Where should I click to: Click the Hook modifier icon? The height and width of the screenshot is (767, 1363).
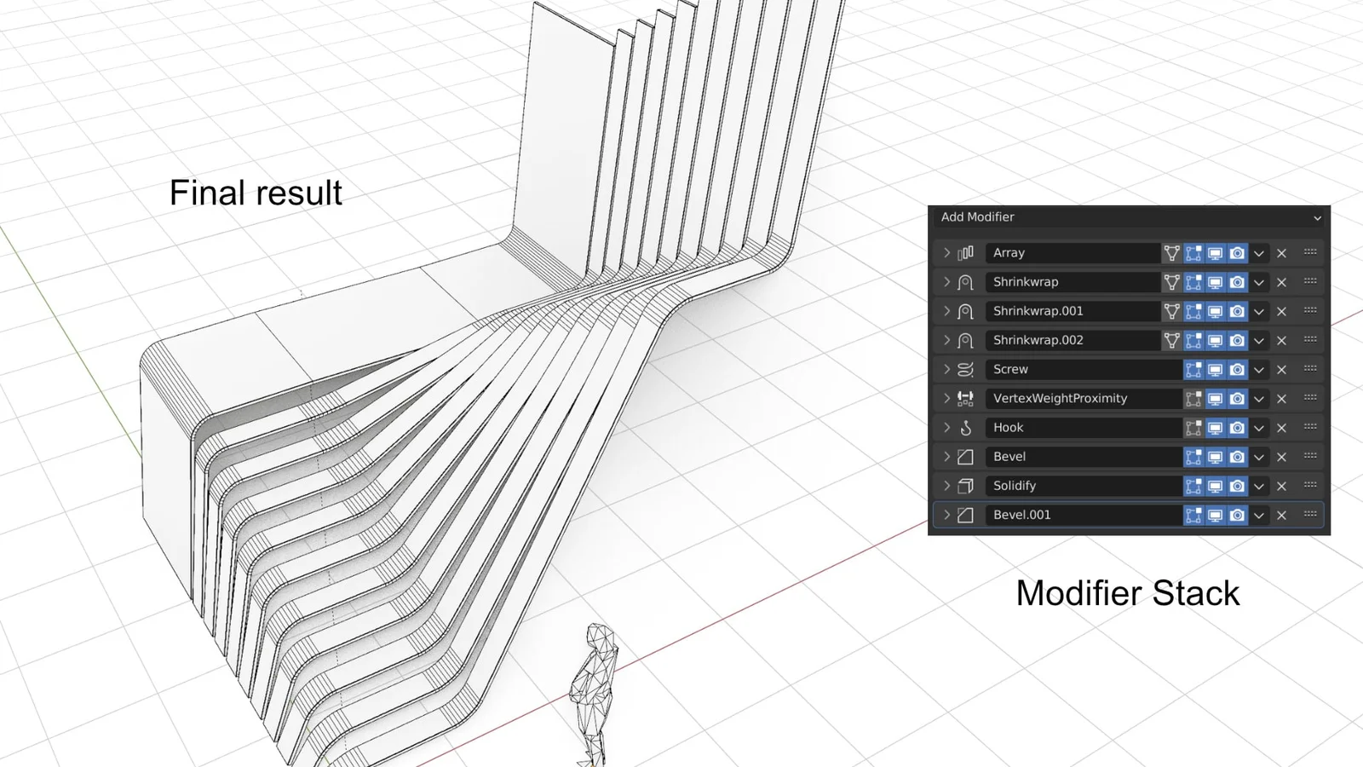pyautogui.click(x=965, y=427)
